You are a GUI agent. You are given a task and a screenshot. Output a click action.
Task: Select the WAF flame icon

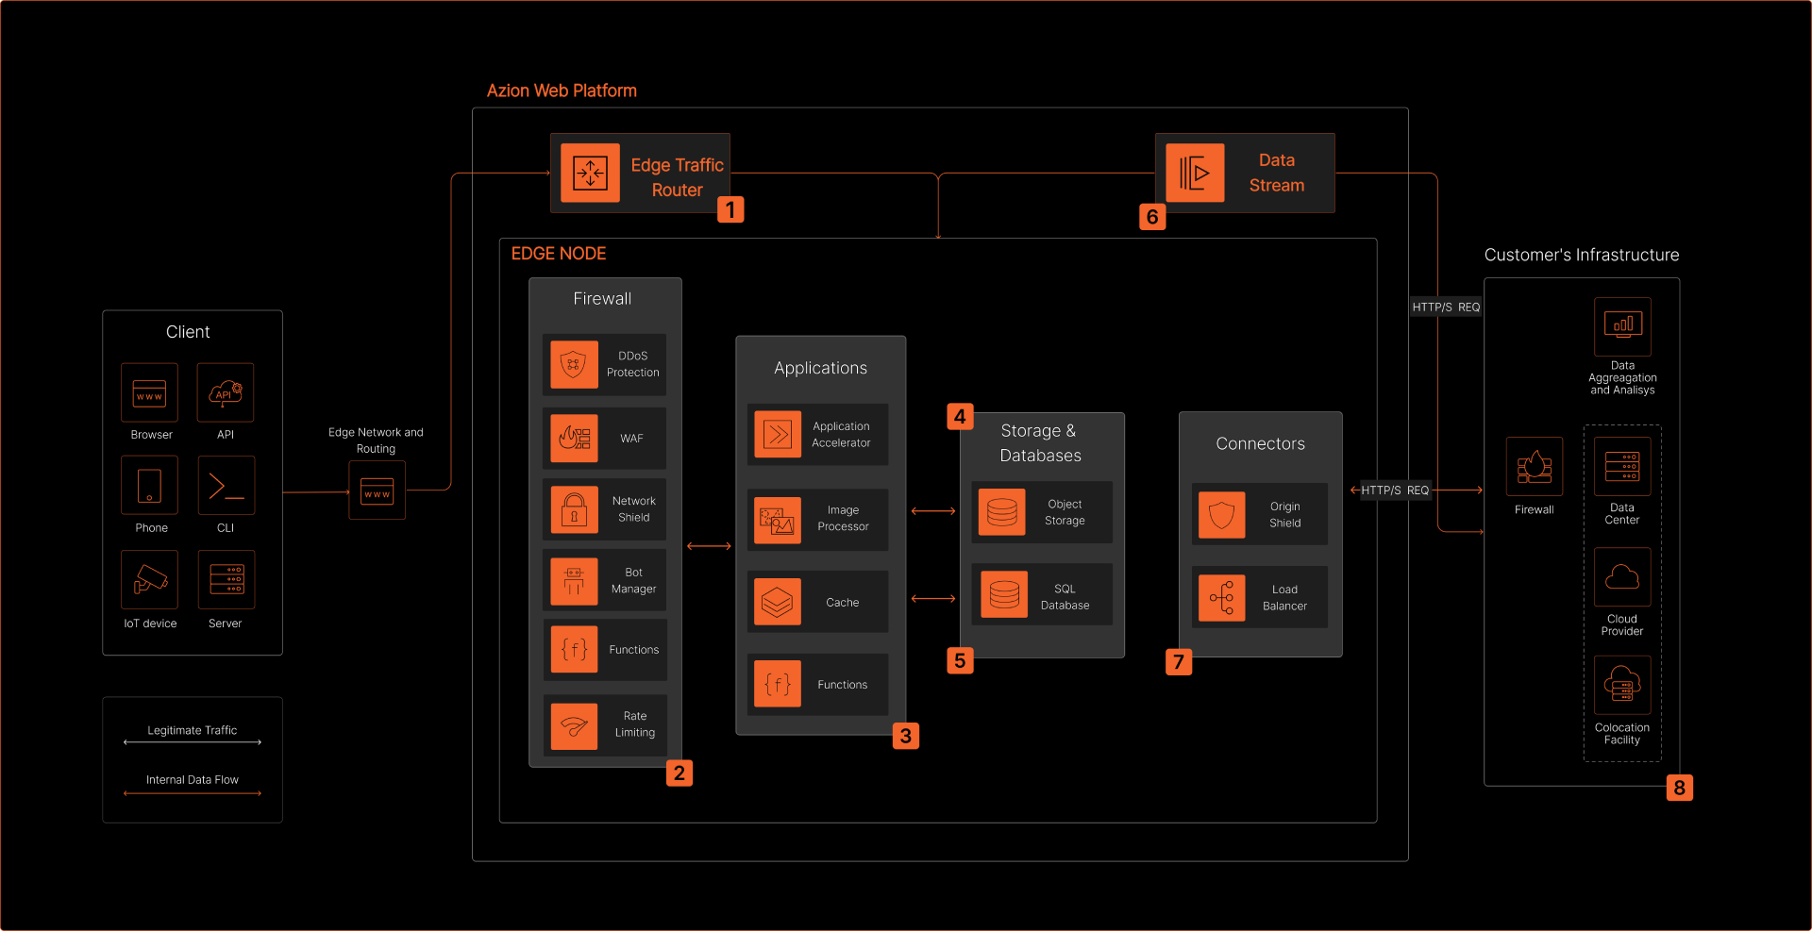coord(574,438)
